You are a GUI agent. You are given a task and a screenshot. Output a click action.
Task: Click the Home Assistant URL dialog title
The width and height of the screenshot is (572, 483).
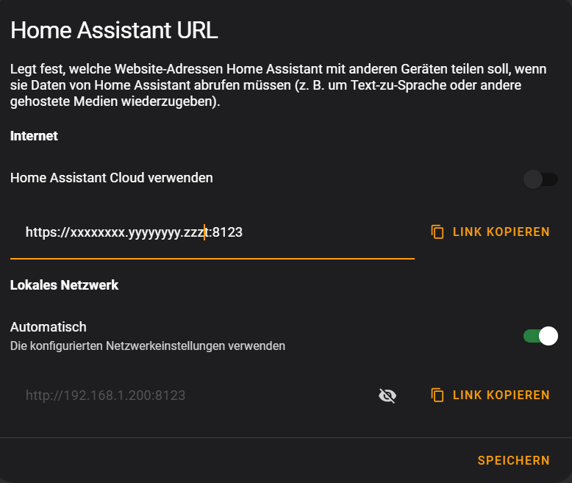[114, 30]
